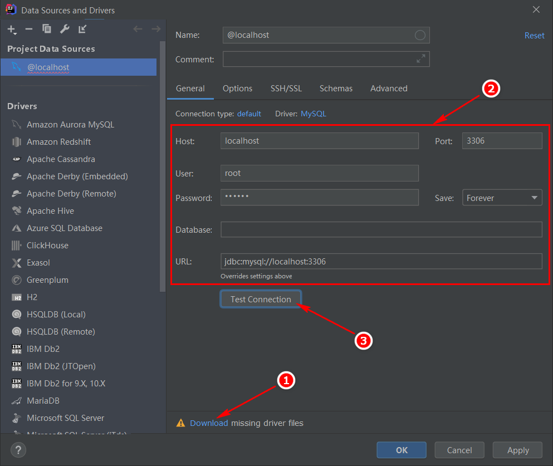Image resolution: width=553 pixels, height=466 pixels.
Task: Change connection type via default link
Action: click(249, 114)
